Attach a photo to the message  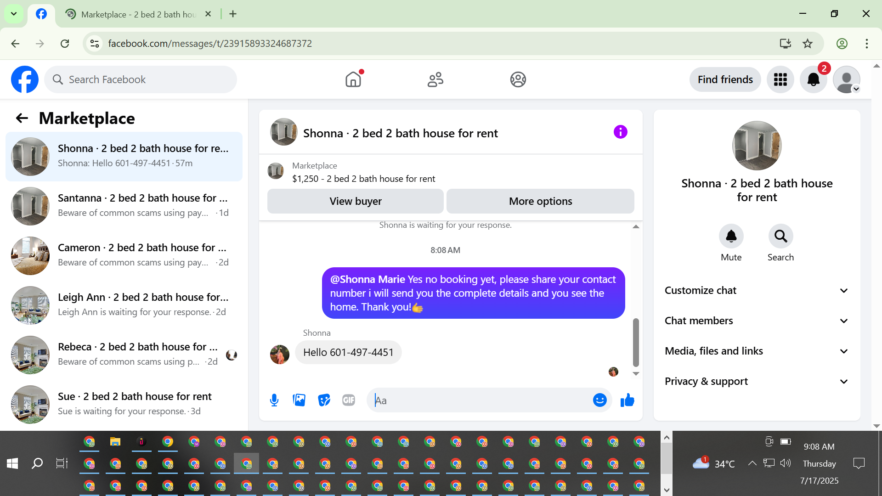[x=299, y=400]
